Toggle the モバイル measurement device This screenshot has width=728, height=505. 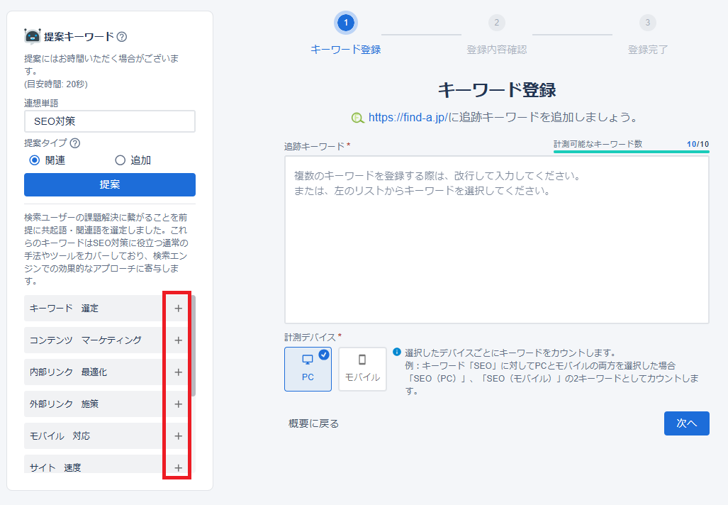pyautogui.click(x=362, y=370)
